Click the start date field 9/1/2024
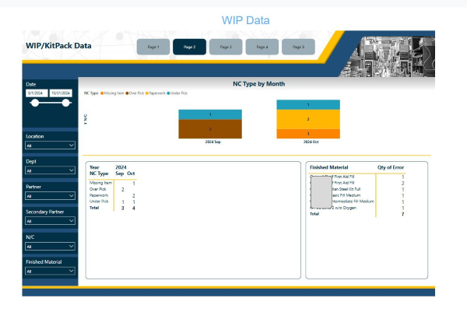The image size is (467, 312). (x=37, y=93)
